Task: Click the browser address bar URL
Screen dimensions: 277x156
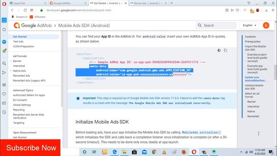Action: 79,10
